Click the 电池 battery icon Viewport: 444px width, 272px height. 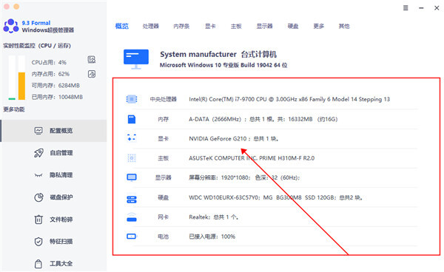[x=132, y=236]
